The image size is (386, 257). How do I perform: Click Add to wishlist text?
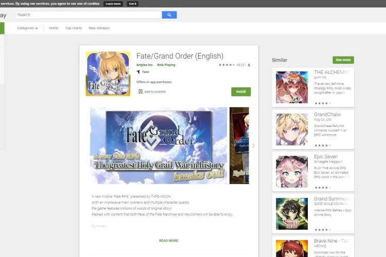[x=155, y=91]
